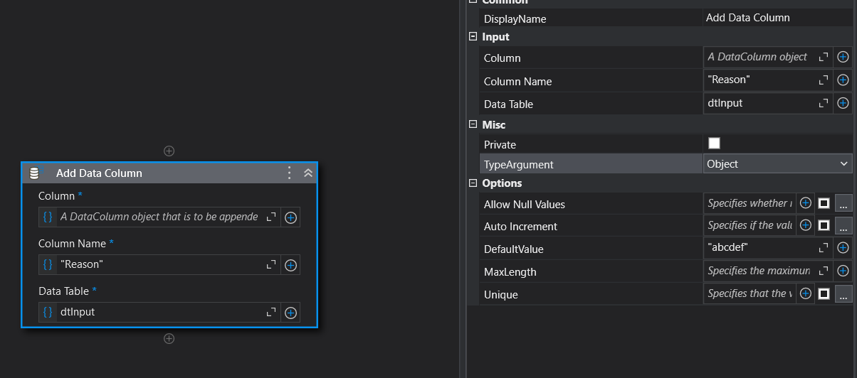Toggle the Private checkbox
The width and height of the screenshot is (857, 378).
(714, 144)
